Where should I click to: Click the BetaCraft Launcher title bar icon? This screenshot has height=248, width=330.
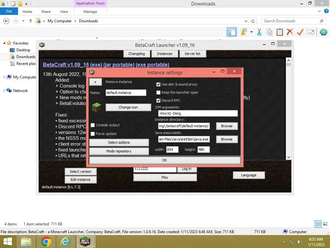coord(42,45)
